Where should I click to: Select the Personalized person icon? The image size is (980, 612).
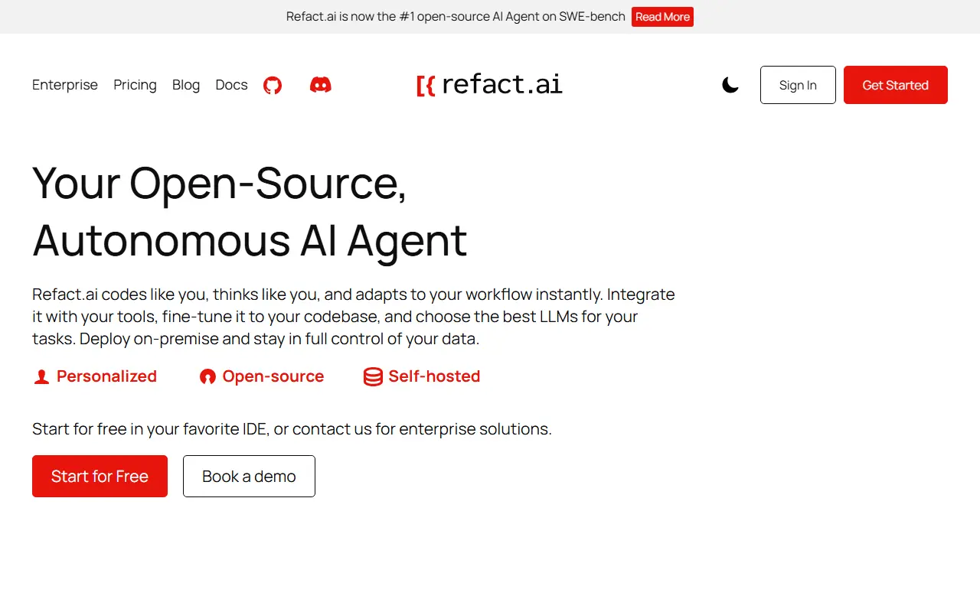pos(41,376)
